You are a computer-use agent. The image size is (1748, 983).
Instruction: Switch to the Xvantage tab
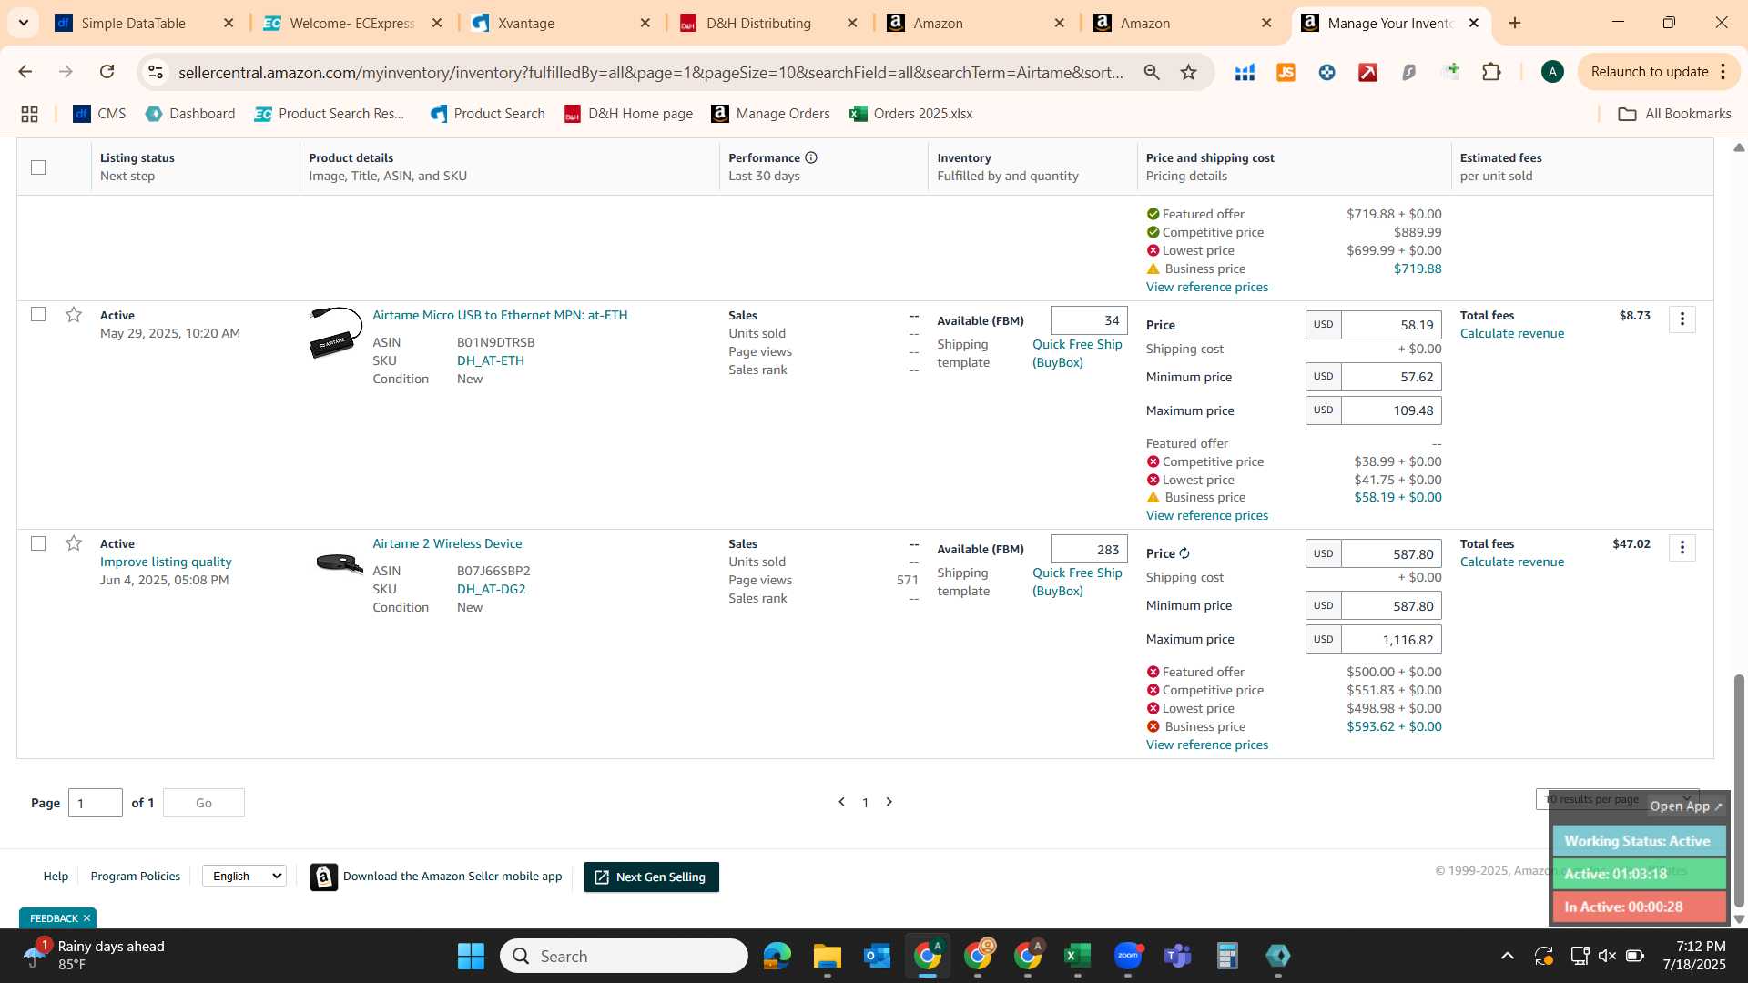[x=526, y=24]
